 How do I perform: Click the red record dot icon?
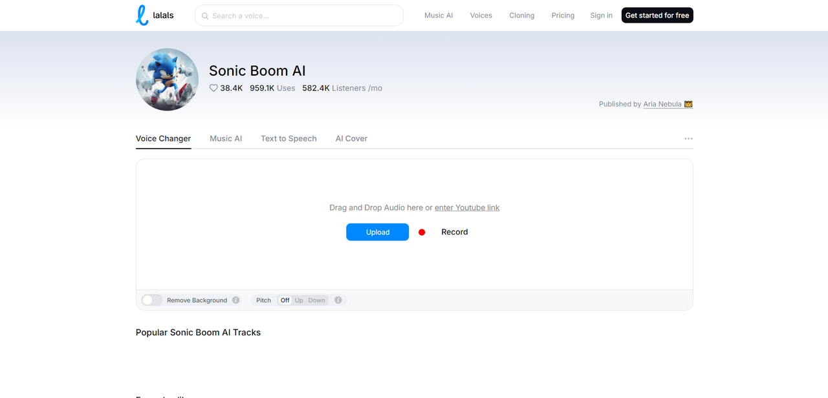pyautogui.click(x=422, y=232)
